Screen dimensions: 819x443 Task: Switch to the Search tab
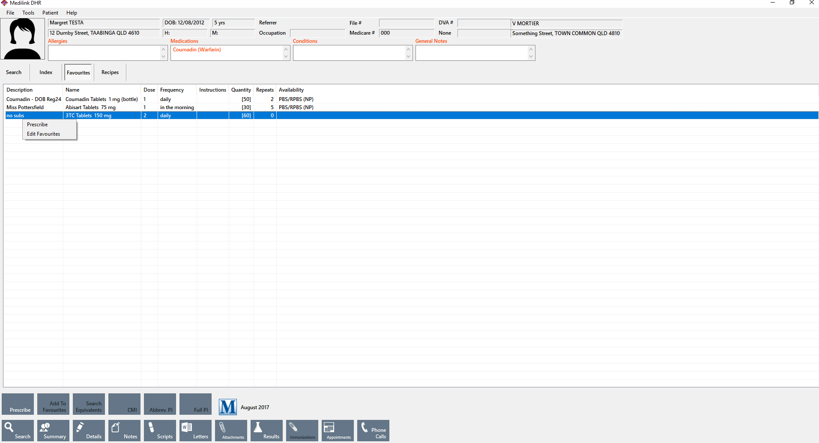[x=14, y=72]
